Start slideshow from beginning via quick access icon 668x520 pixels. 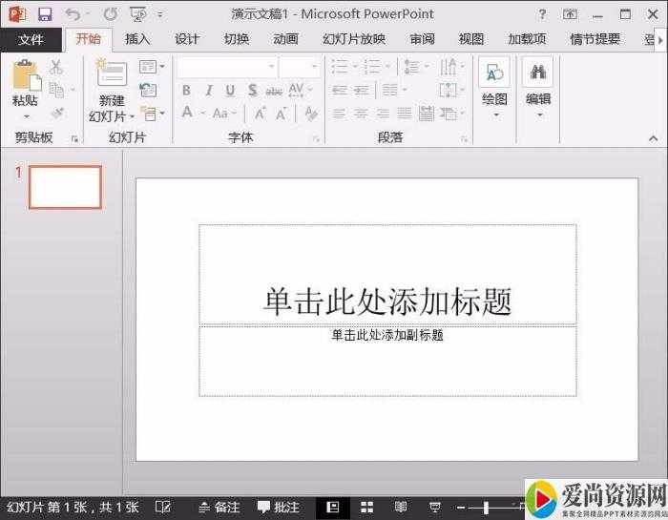pos(139,15)
